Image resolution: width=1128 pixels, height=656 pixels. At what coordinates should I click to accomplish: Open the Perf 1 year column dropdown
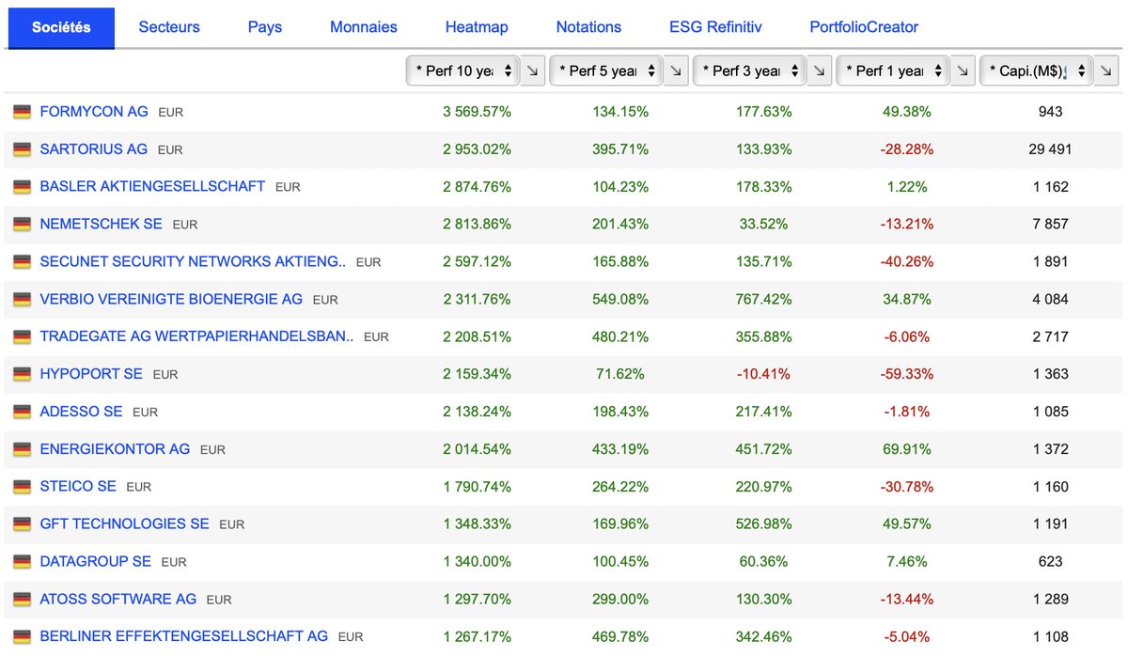click(893, 70)
